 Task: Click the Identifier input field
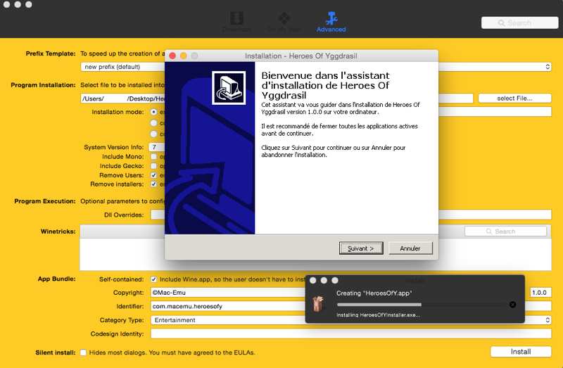(228, 306)
